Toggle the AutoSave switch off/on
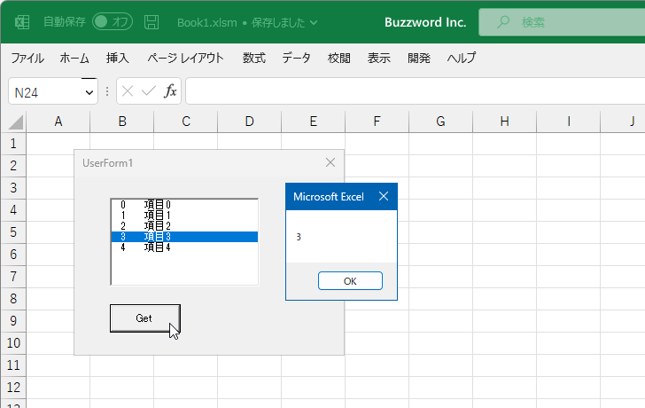 (113, 22)
